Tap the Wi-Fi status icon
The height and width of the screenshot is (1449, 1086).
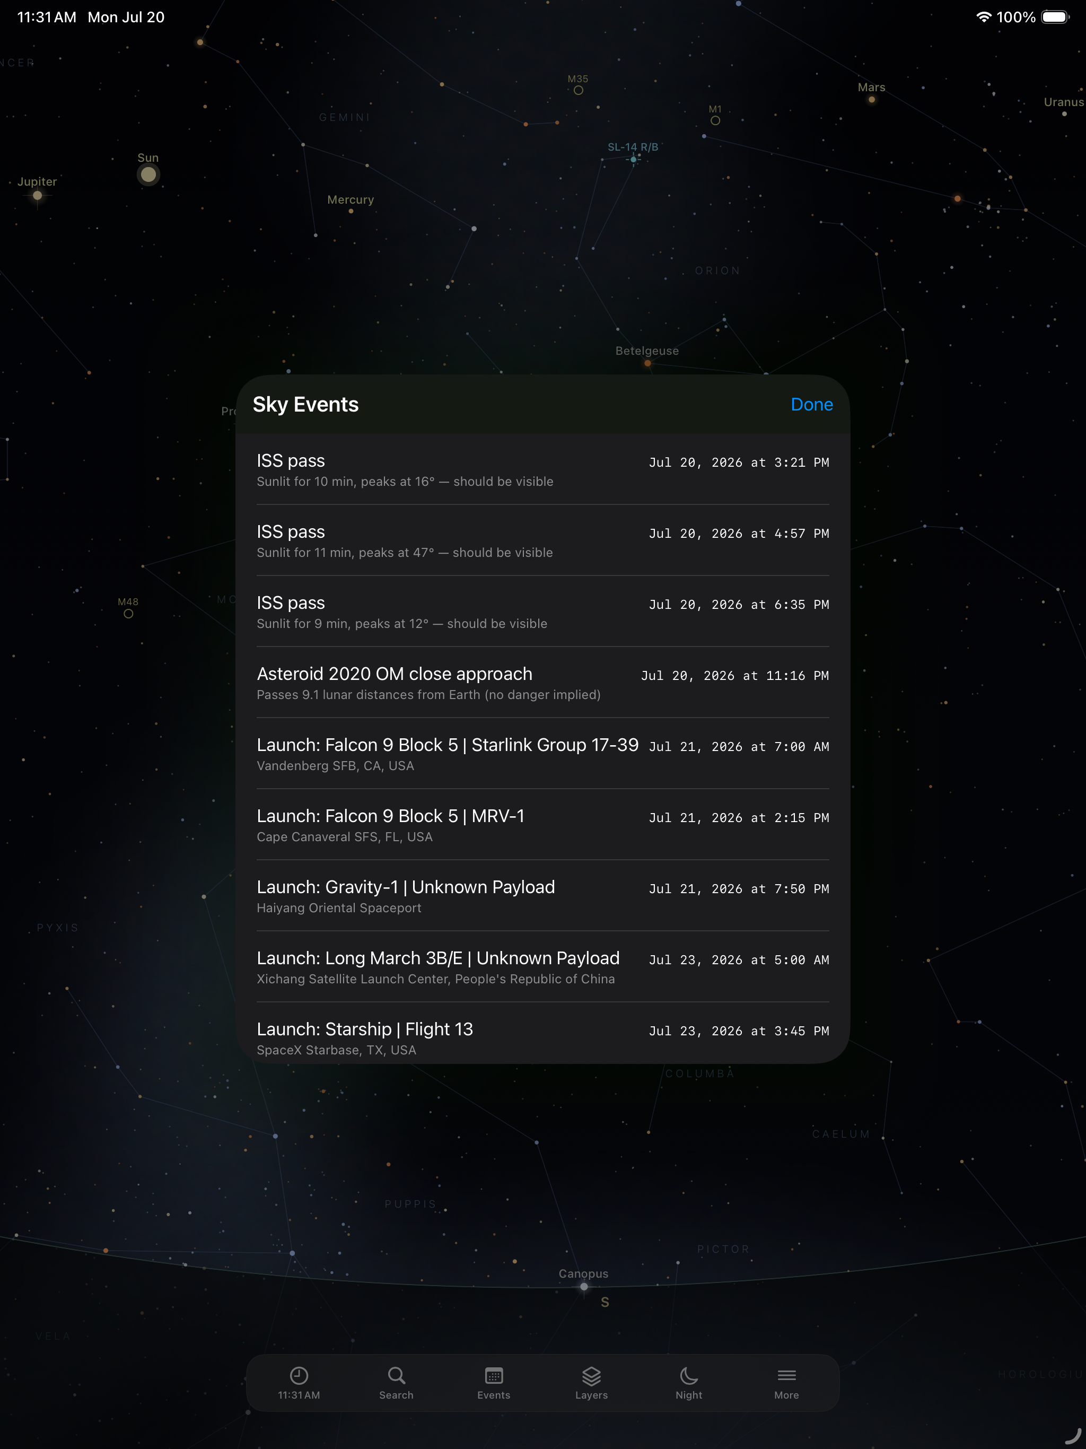(983, 17)
